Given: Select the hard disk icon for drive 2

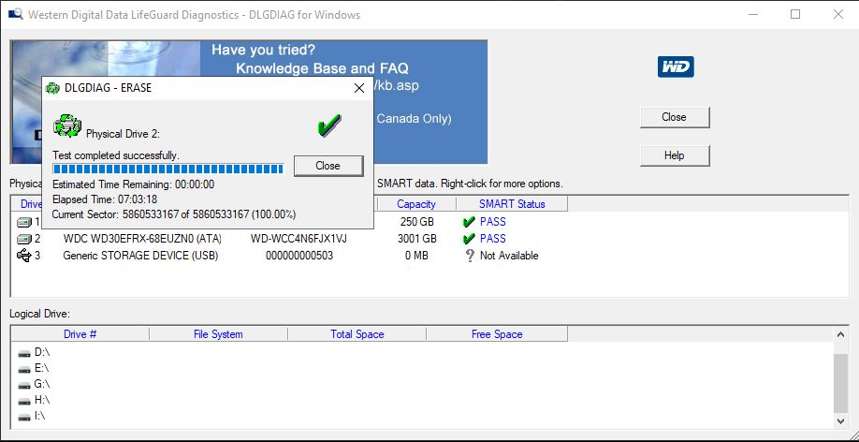Looking at the screenshot, I should coord(25,239).
